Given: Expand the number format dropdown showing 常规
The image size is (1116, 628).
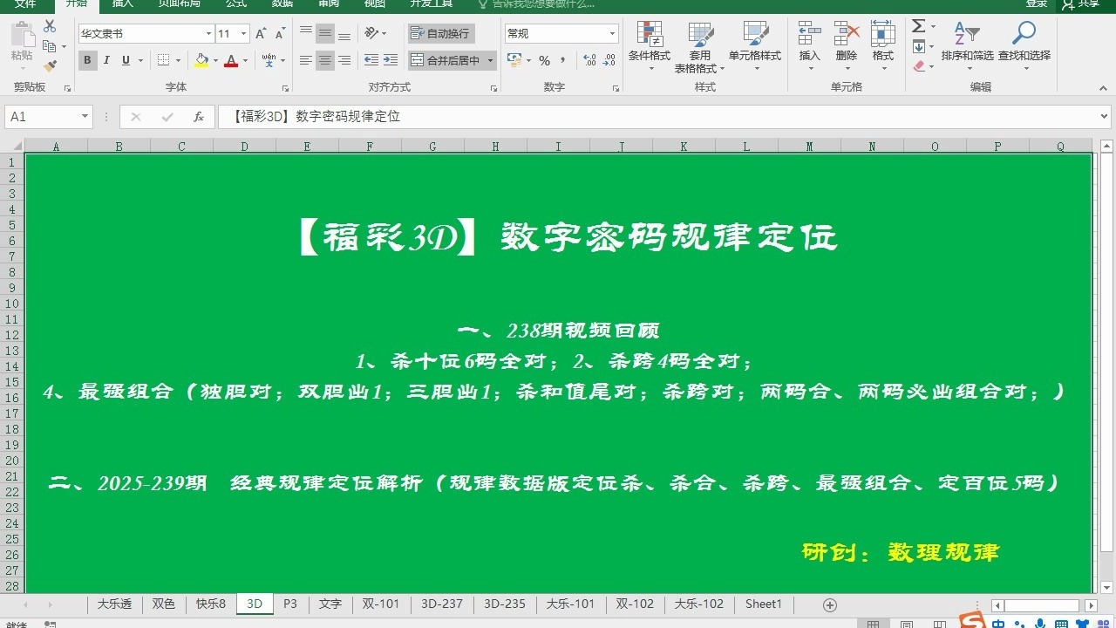Looking at the screenshot, I should pyautogui.click(x=612, y=32).
